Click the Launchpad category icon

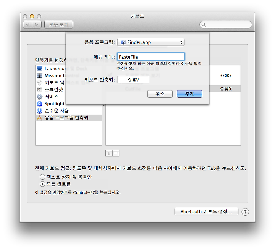click(40, 69)
